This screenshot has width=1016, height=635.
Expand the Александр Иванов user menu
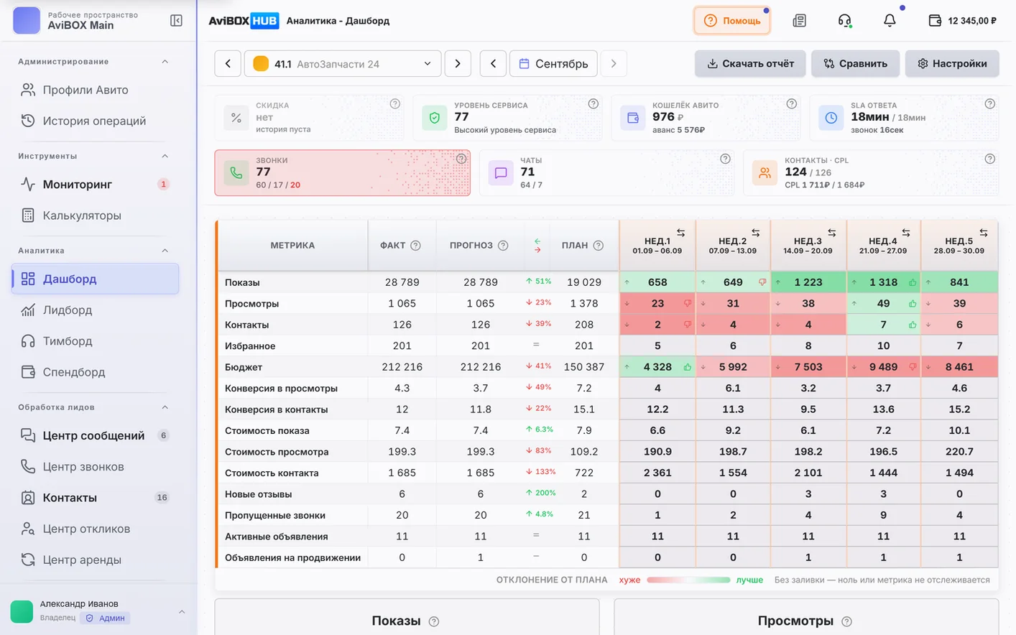182,612
